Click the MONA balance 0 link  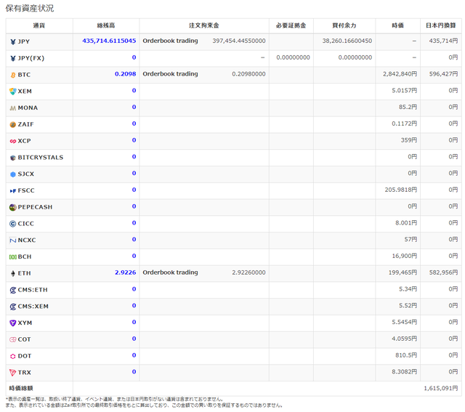[134, 107]
